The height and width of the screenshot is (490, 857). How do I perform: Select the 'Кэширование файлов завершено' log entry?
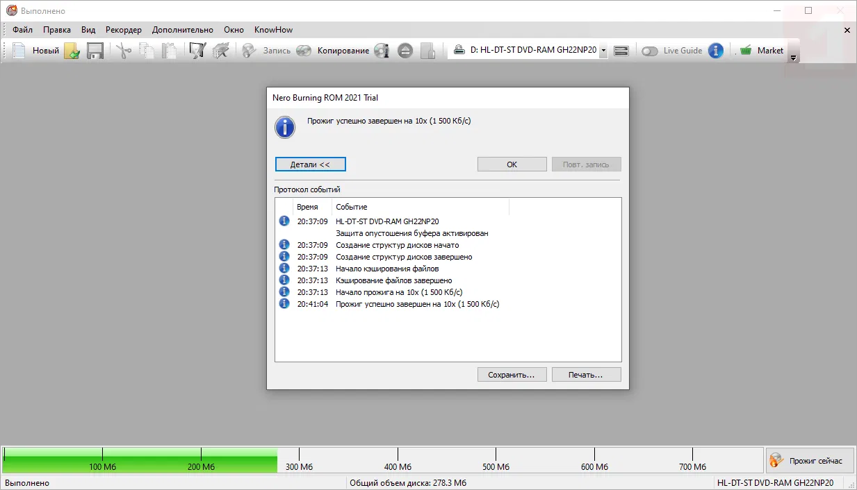394,280
